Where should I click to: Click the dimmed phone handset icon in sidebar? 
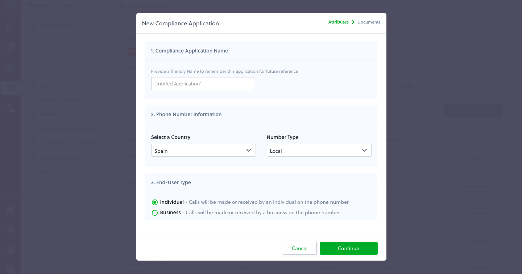coord(10,28)
